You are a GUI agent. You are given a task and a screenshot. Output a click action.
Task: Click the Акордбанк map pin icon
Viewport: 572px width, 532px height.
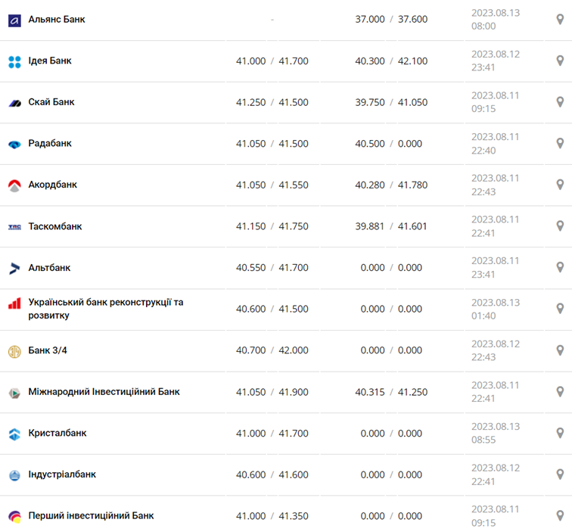pyautogui.click(x=560, y=185)
